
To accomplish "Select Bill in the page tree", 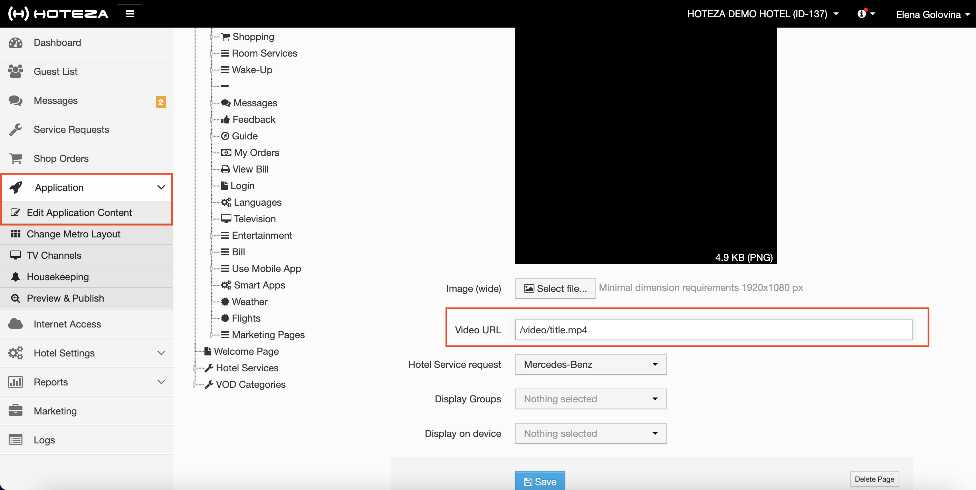I will coord(238,252).
